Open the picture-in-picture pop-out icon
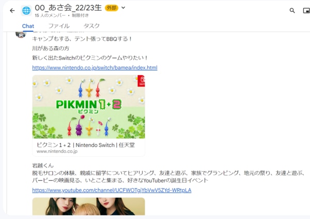Screen dimensions: 310x219 tap(306, 10)
